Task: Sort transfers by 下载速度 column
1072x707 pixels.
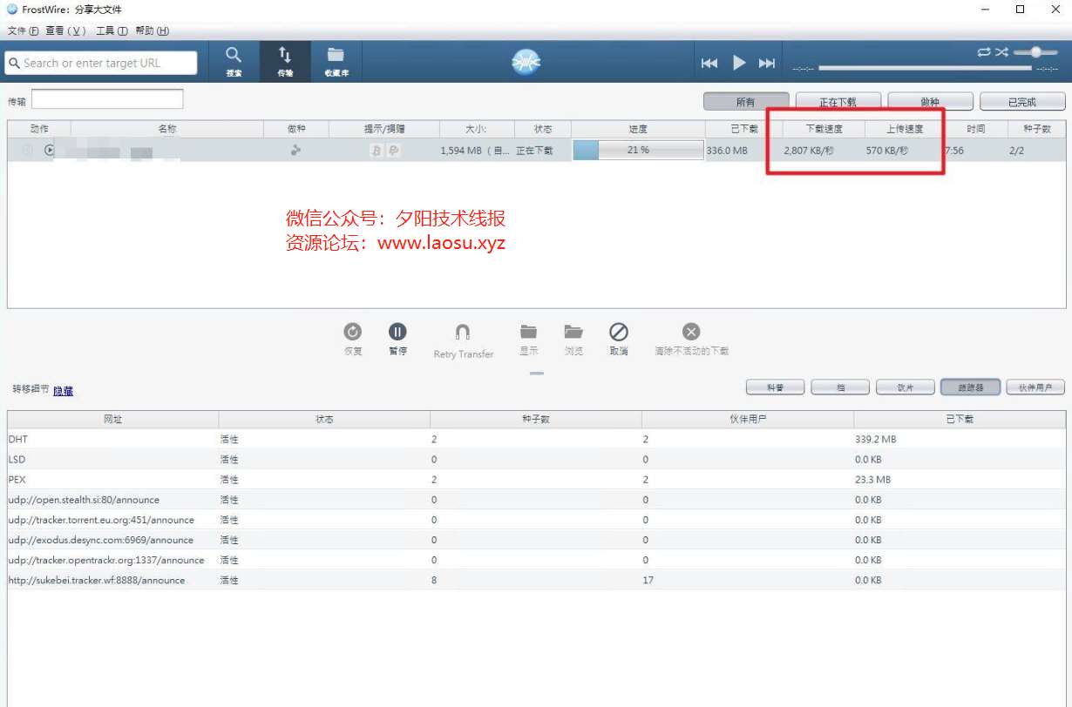Action: (x=824, y=129)
